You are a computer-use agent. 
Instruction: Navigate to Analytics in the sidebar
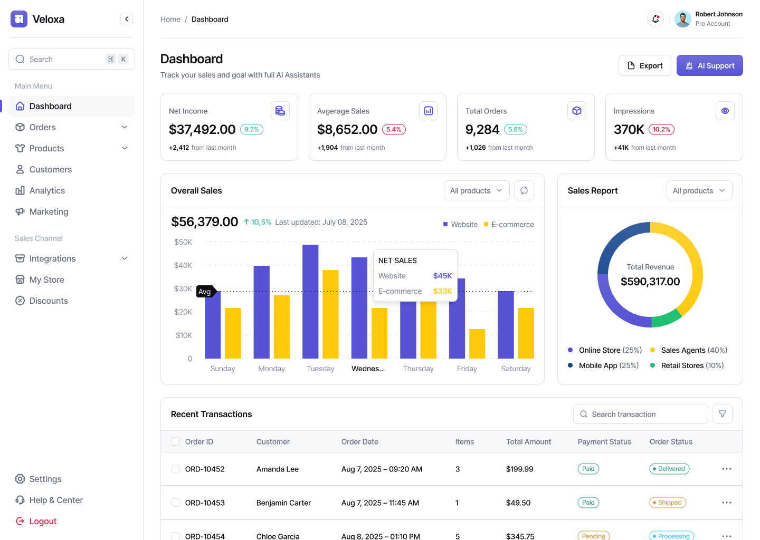coord(47,190)
